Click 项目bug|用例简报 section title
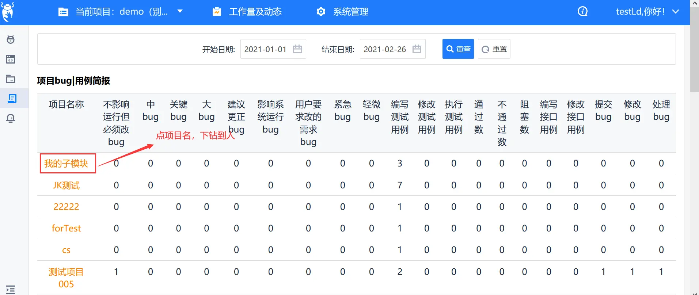 [73, 81]
